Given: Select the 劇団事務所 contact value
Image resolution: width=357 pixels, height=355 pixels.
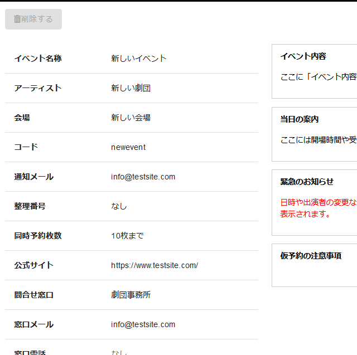Looking at the screenshot, I should coord(131,295).
